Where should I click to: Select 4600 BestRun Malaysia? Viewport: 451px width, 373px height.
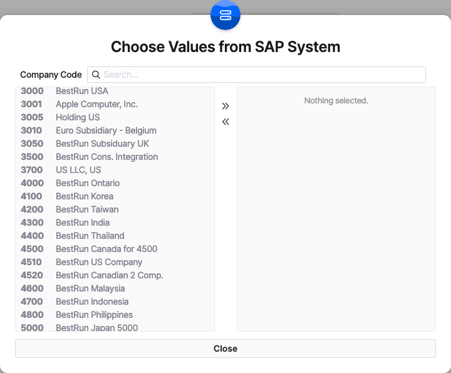click(x=115, y=288)
